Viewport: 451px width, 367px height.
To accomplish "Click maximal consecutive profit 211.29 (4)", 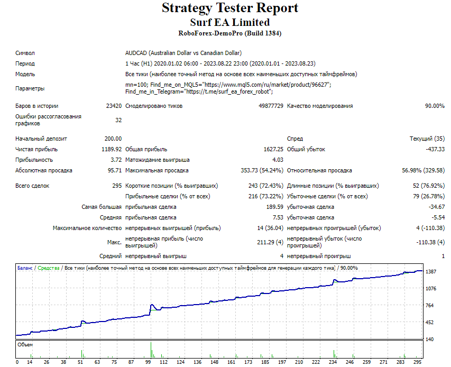I will point(270,242).
